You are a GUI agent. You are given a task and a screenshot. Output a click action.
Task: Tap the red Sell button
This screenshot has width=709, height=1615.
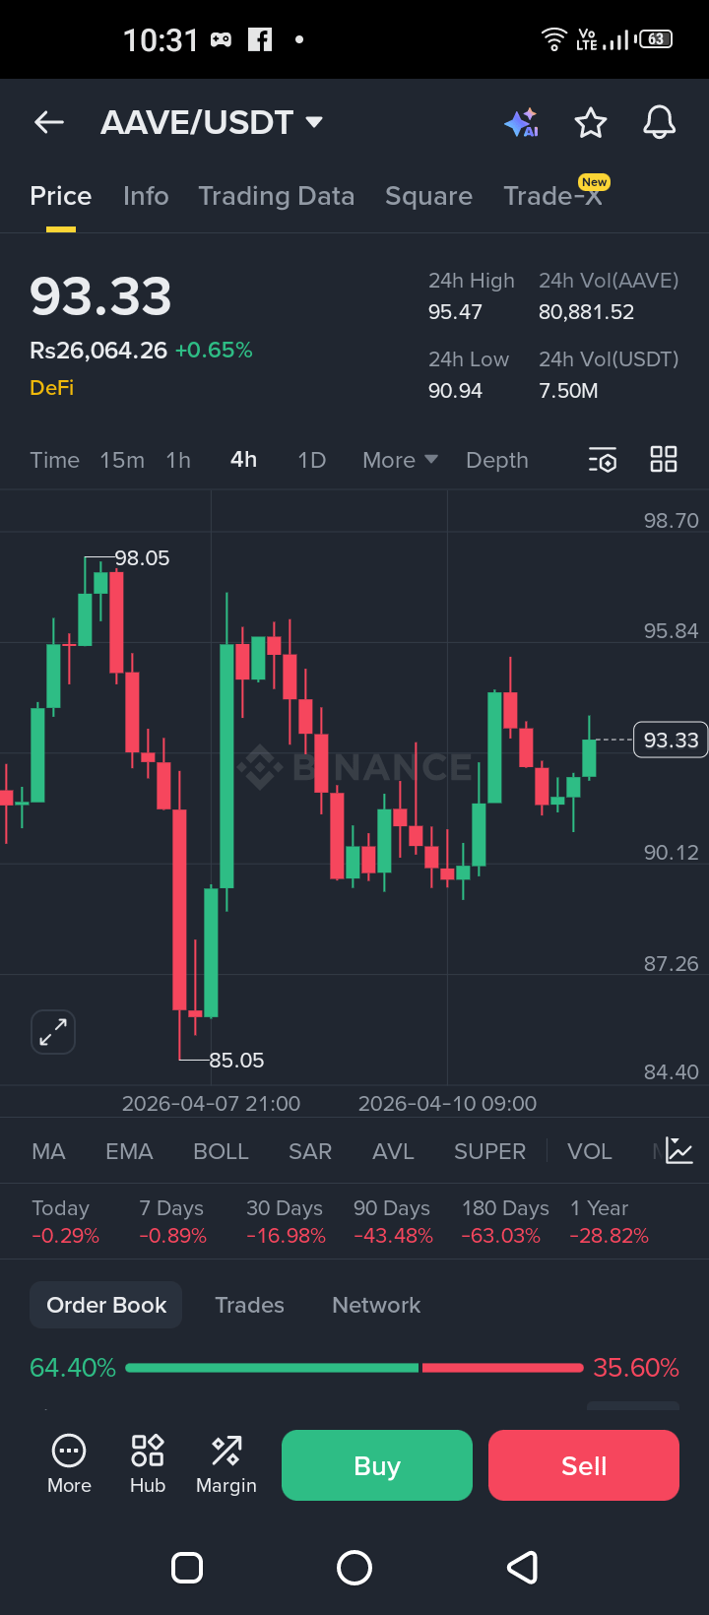(584, 1465)
